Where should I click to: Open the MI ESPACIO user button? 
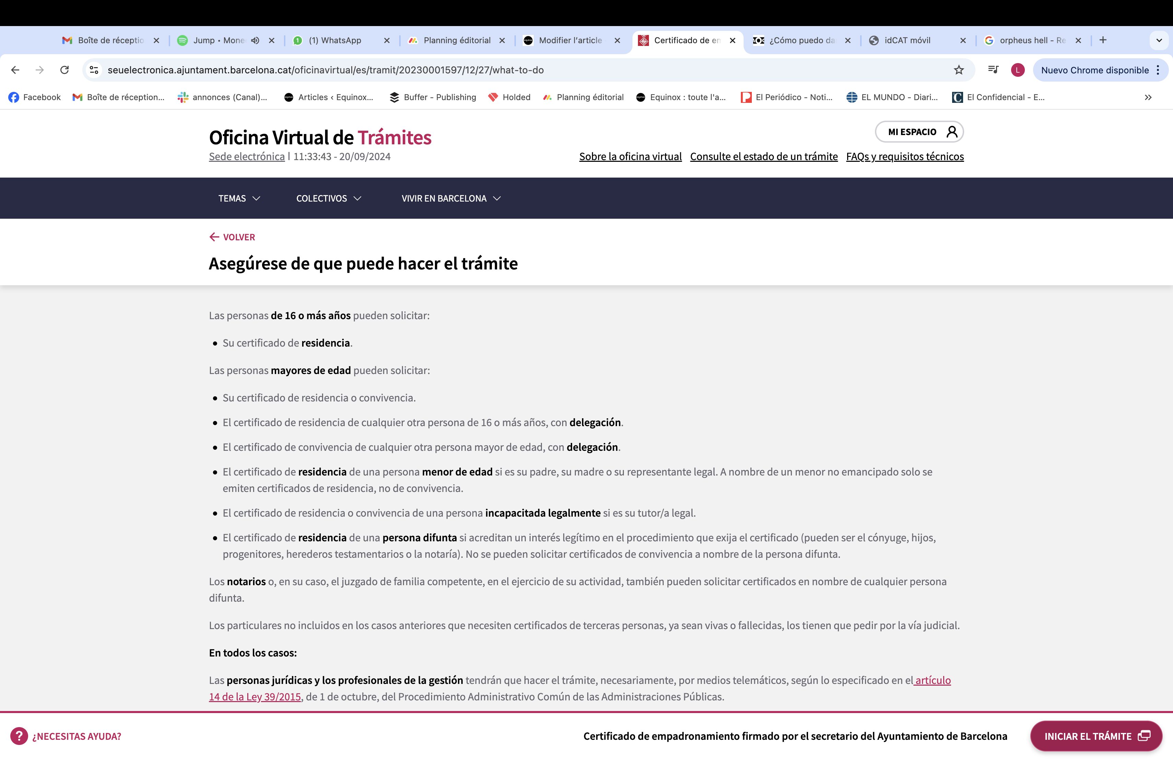(919, 132)
